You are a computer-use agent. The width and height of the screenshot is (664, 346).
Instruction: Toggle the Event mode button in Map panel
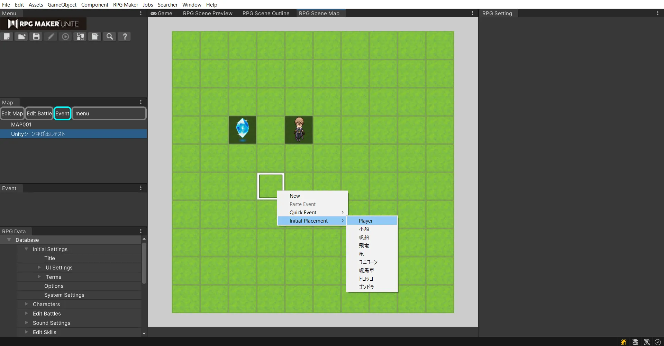(62, 113)
